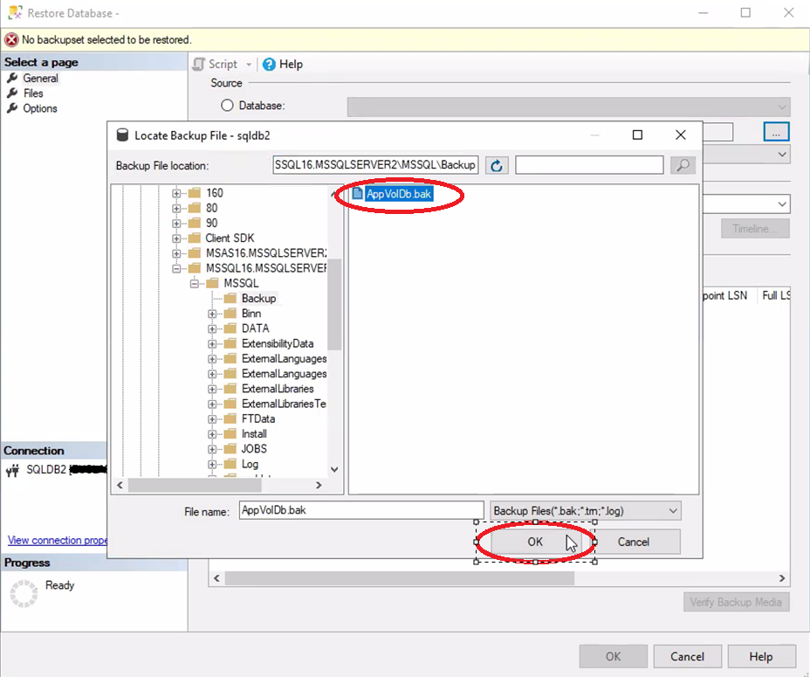Click the search magnifier icon

click(683, 165)
